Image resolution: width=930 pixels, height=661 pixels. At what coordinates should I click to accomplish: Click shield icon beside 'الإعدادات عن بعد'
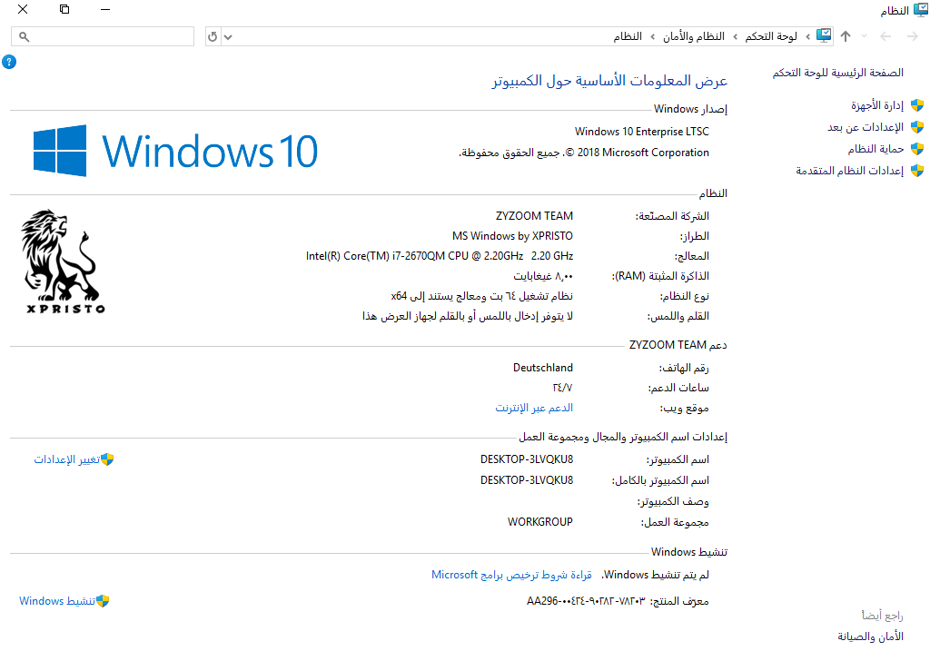coord(917,127)
